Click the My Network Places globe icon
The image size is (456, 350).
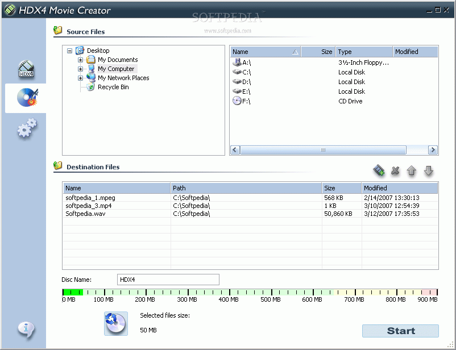(x=91, y=78)
